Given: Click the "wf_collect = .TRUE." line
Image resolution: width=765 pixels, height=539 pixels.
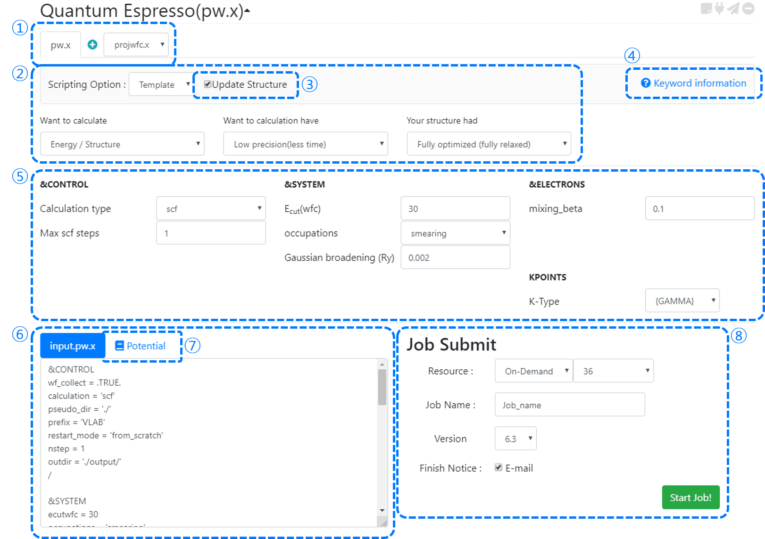Looking at the screenshot, I should pyautogui.click(x=84, y=382).
